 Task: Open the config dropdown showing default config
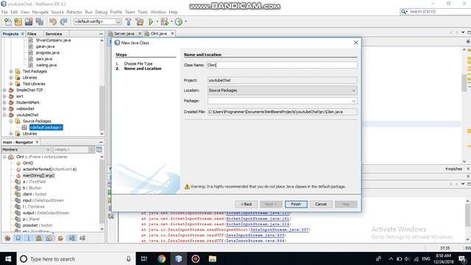point(97,21)
